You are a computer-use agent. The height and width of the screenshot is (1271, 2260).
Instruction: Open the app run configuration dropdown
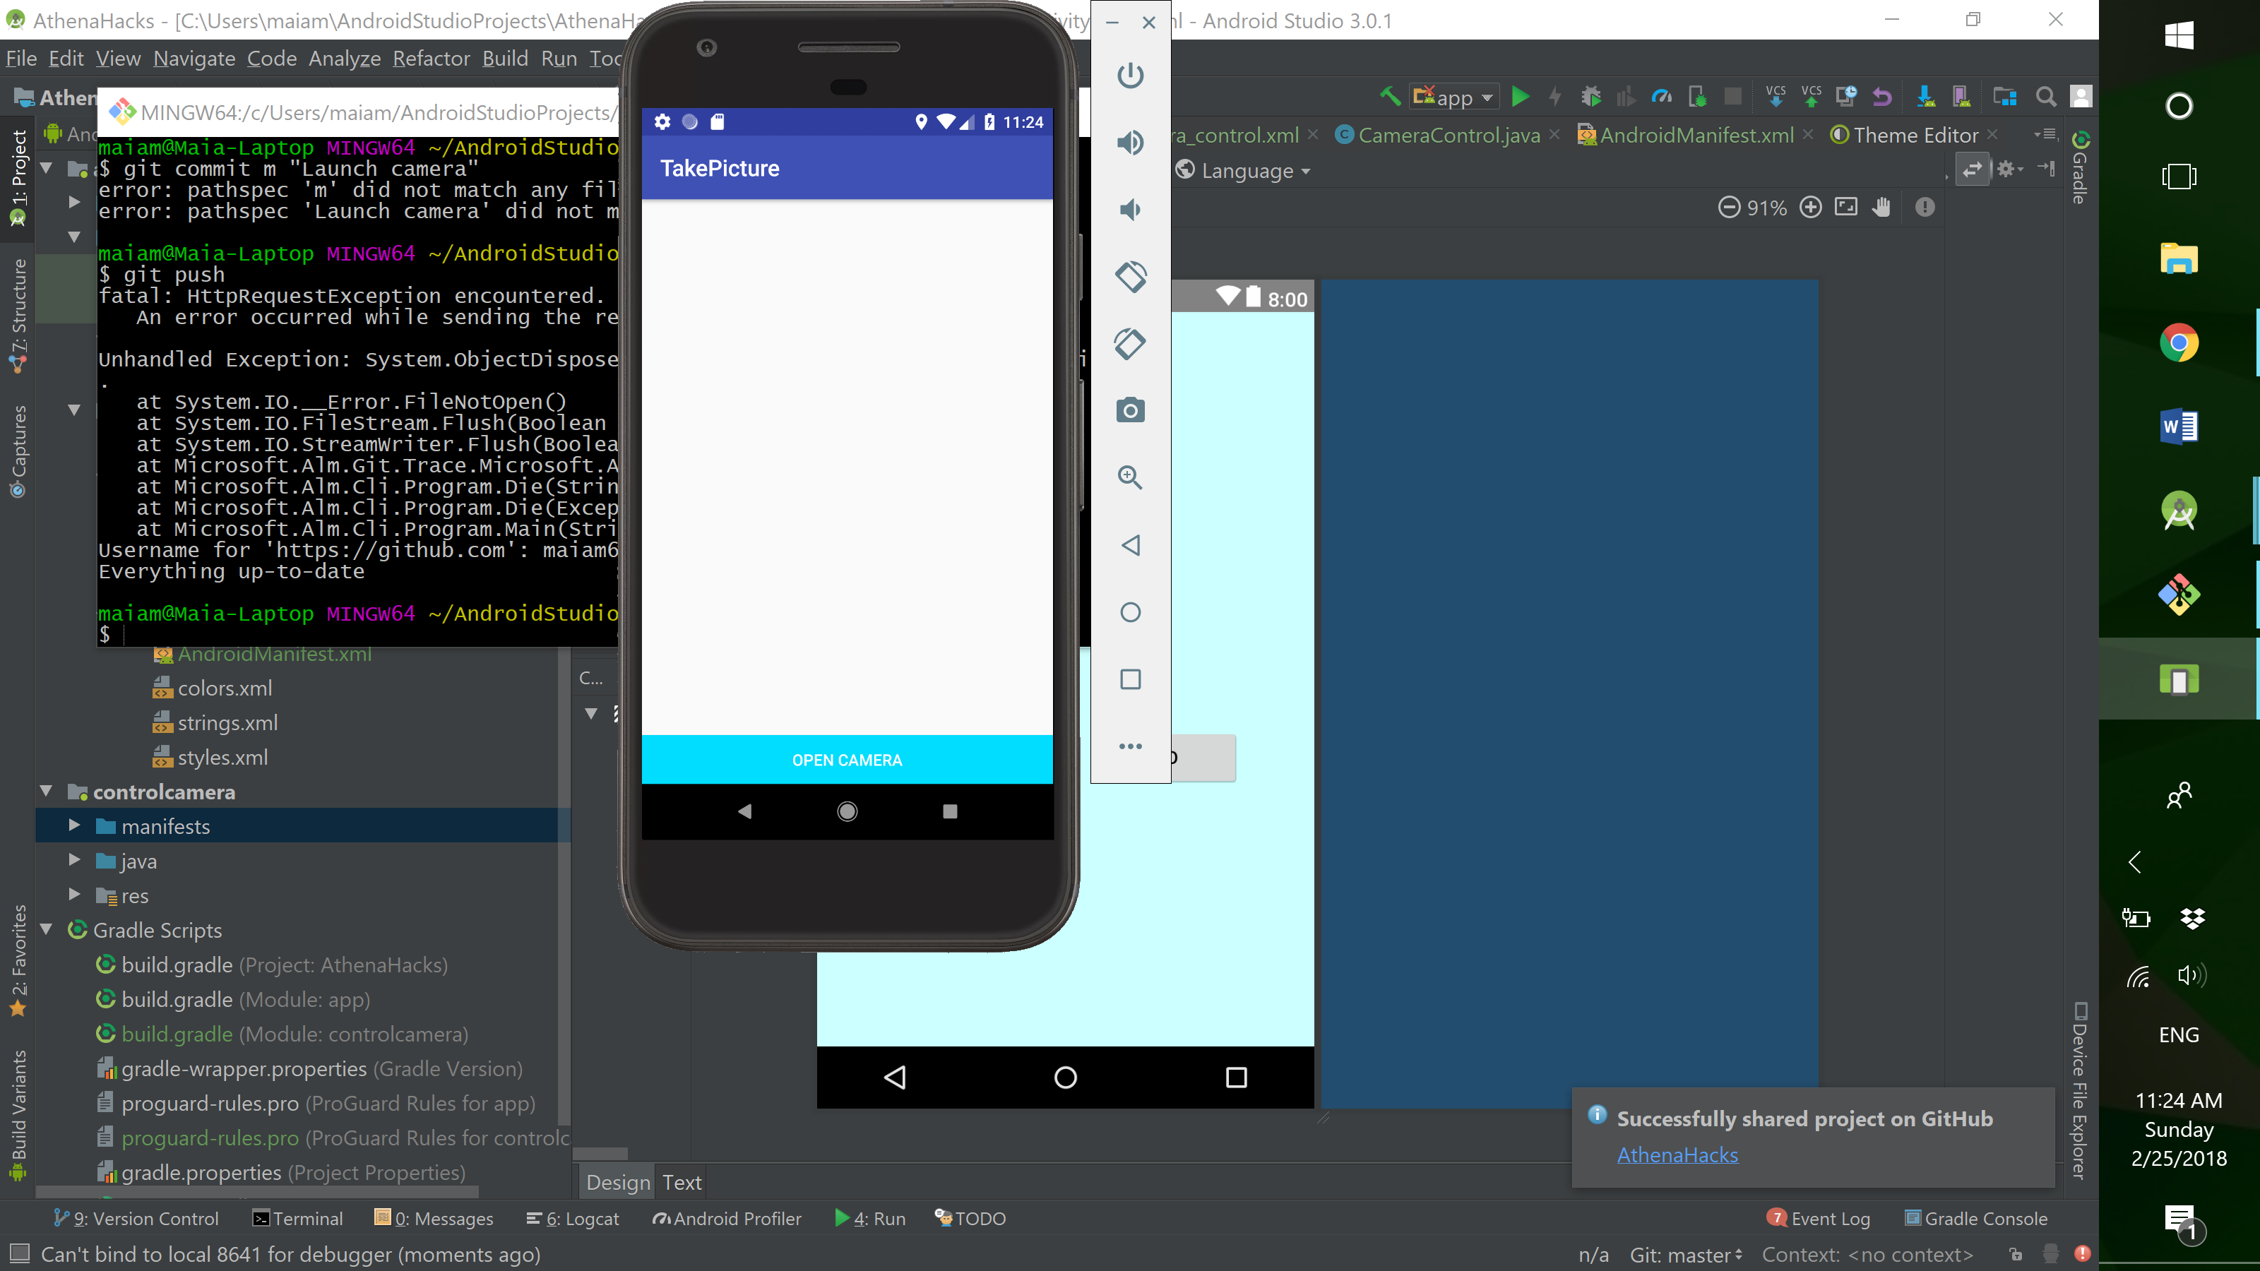coord(1453,97)
